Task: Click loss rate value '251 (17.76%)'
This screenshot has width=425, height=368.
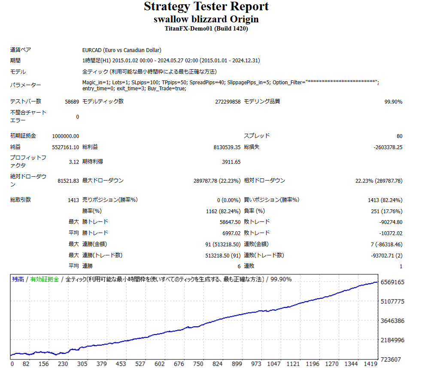Action: click(386, 212)
